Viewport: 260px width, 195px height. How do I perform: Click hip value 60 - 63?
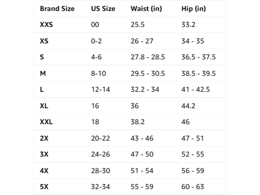pos(193,187)
